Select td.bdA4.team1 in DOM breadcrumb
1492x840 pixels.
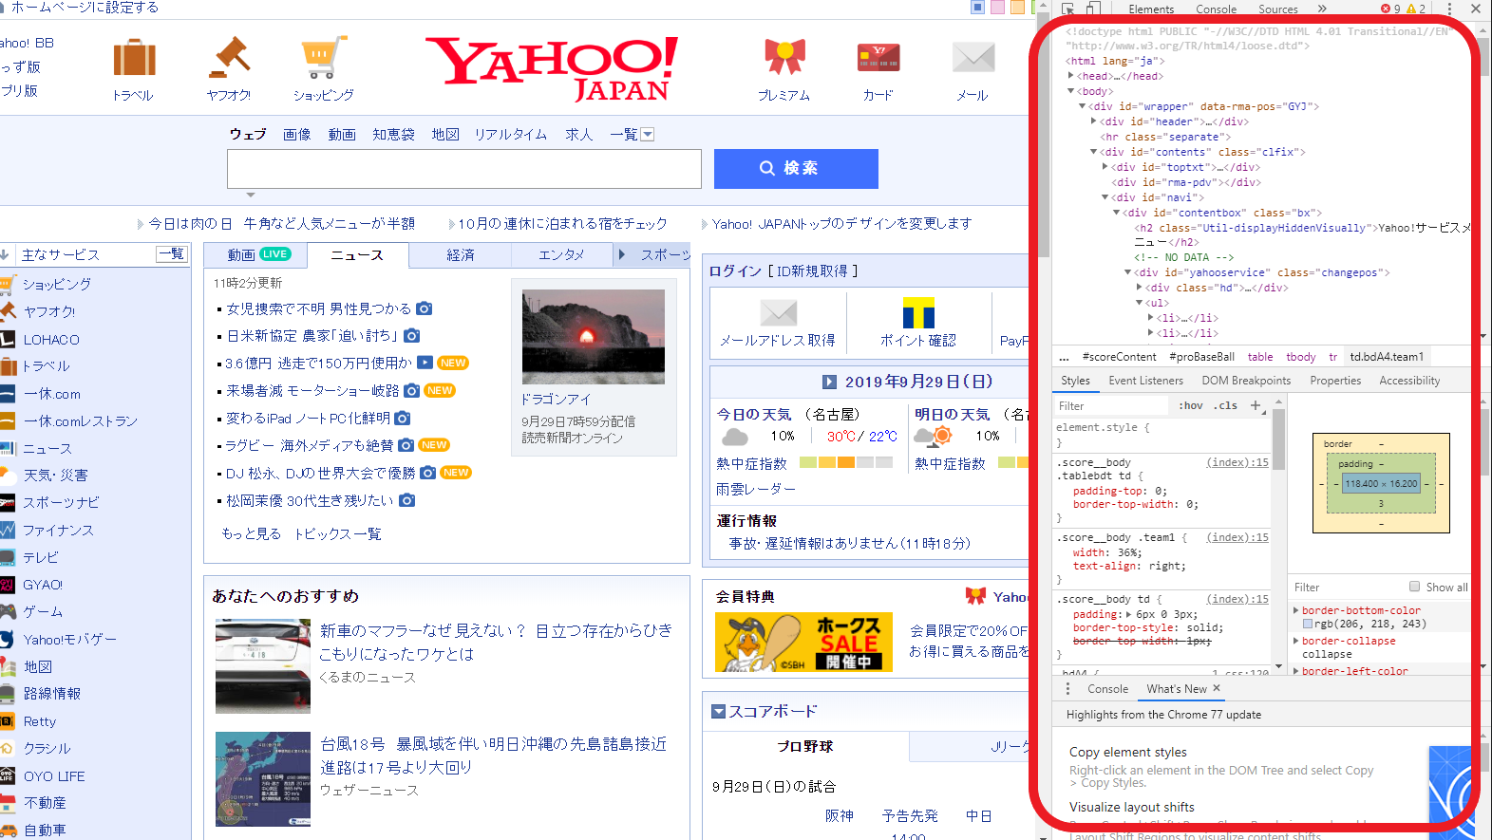pyautogui.click(x=1387, y=357)
